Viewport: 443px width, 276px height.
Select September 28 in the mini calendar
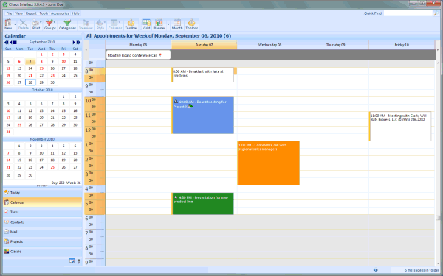point(30,82)
